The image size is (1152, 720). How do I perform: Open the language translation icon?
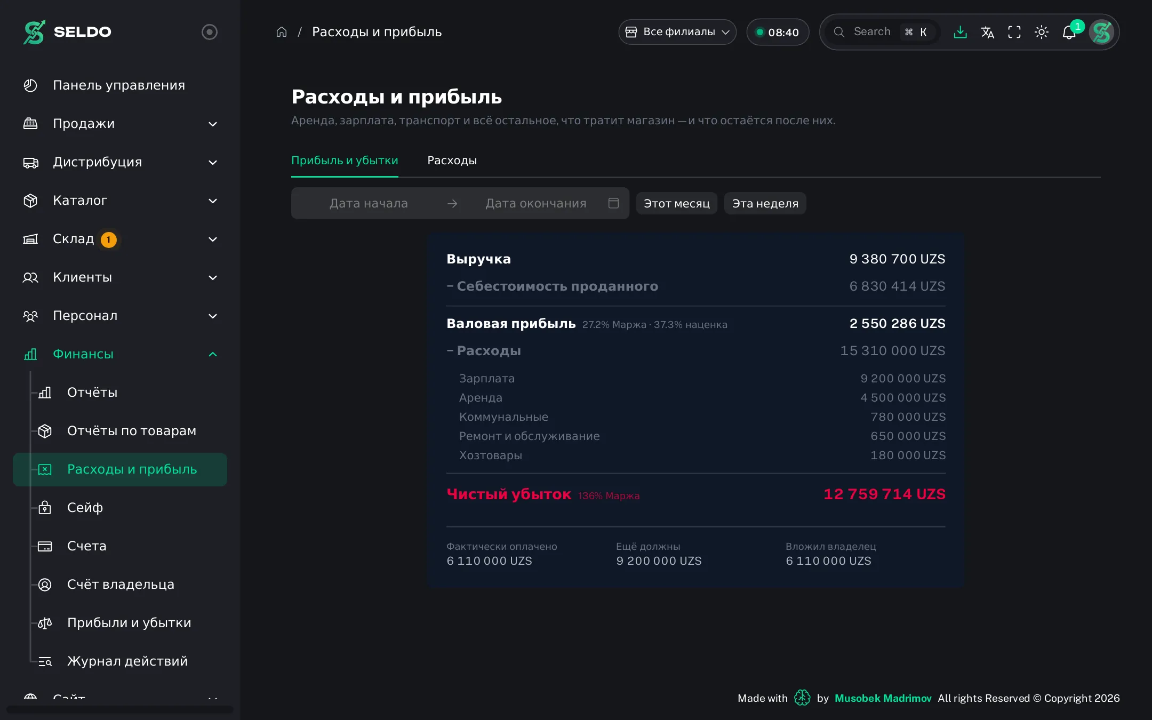987,32
